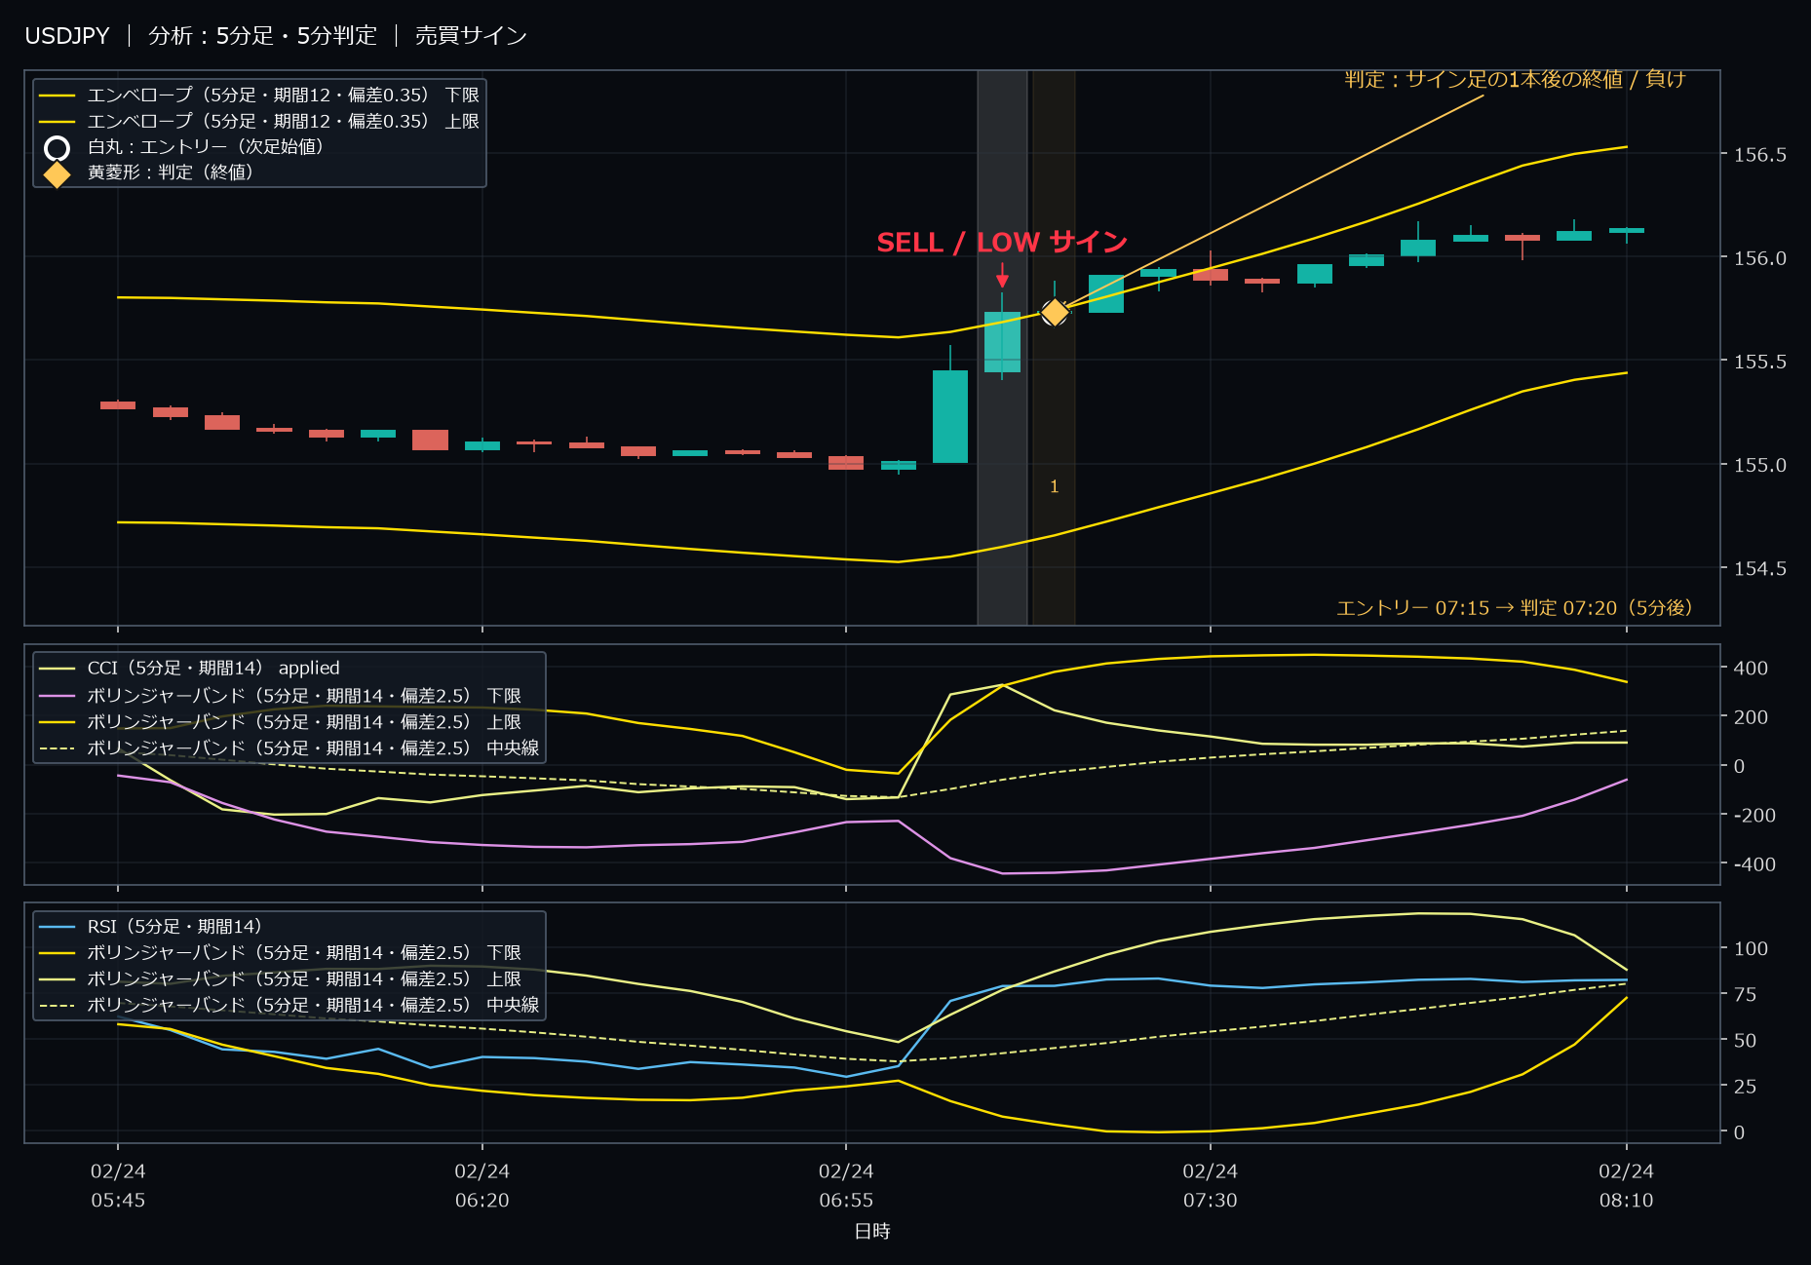
Task: Click the 155.0 price axis label
Action: point(1759,464)
